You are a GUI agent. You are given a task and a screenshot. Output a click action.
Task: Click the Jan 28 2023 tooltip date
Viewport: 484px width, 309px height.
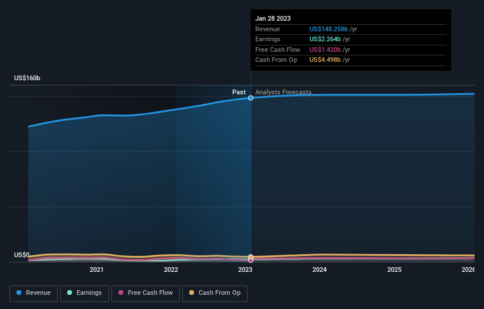click(273, 18)
